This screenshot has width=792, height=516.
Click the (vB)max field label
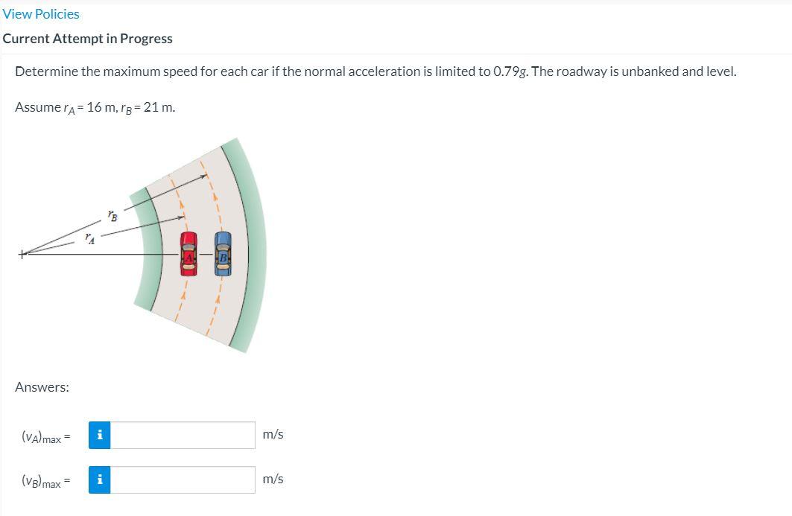[45, 481]
